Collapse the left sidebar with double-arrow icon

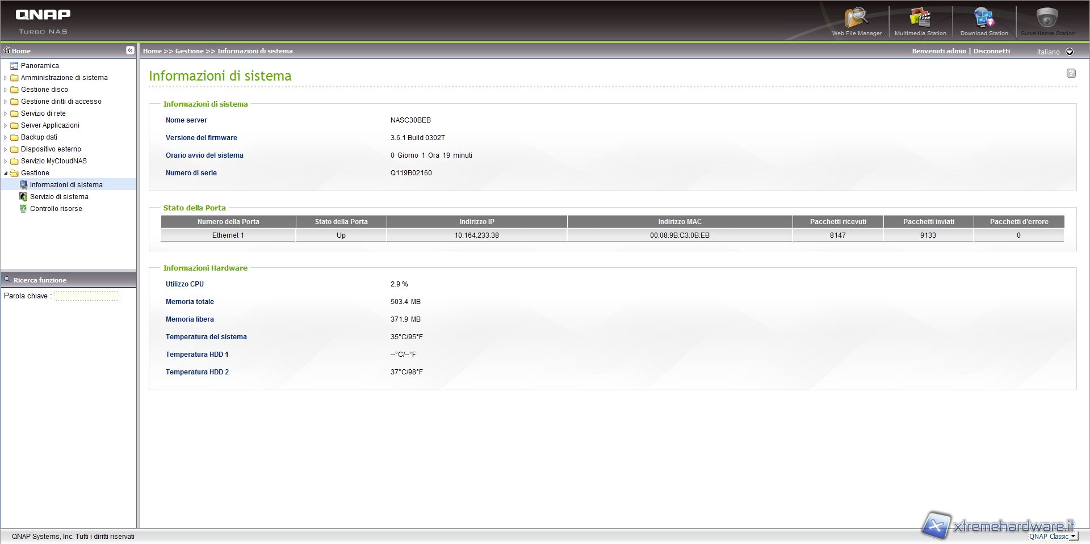[130, 50]
